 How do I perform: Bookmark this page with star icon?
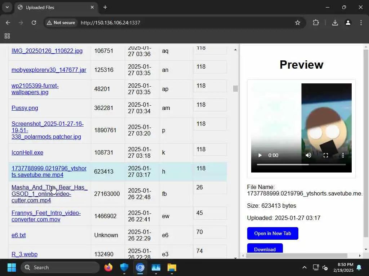(297, 23)
